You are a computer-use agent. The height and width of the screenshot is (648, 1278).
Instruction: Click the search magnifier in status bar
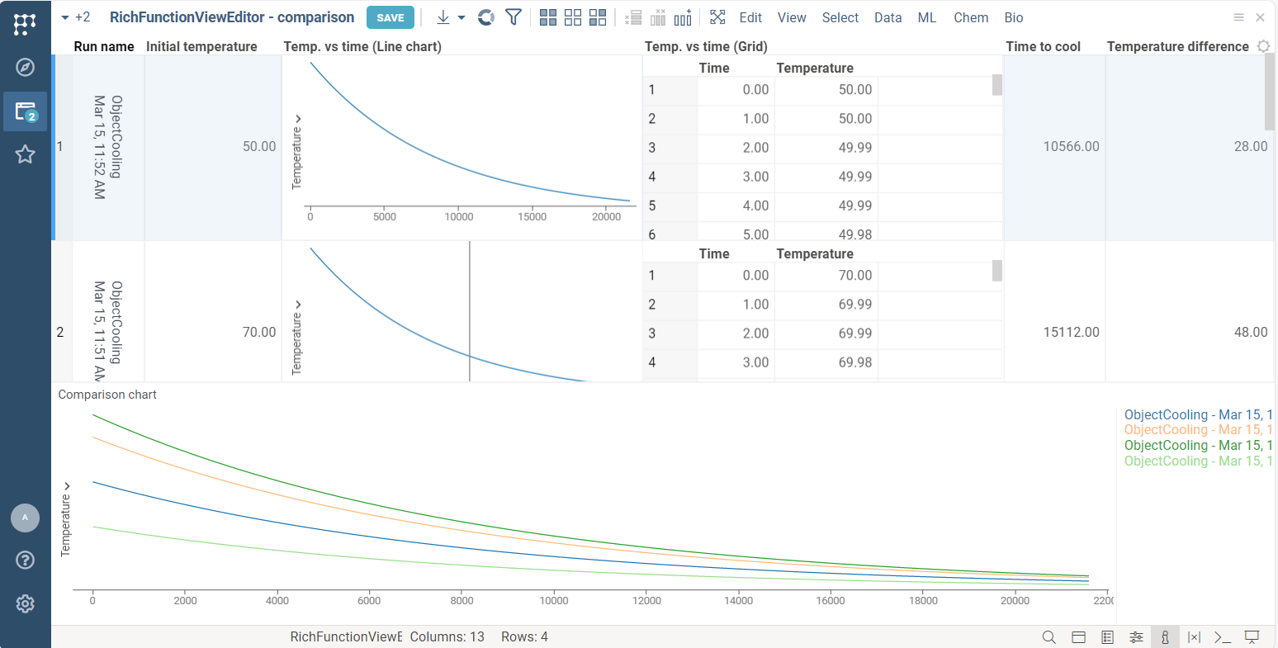1048,637
